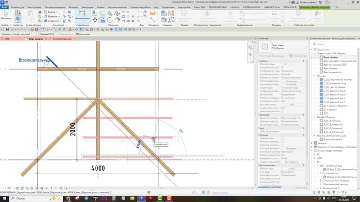Click the Telegram taskbar icon
Viewport: 360px width, 202px height.
[x=86, y=198]
